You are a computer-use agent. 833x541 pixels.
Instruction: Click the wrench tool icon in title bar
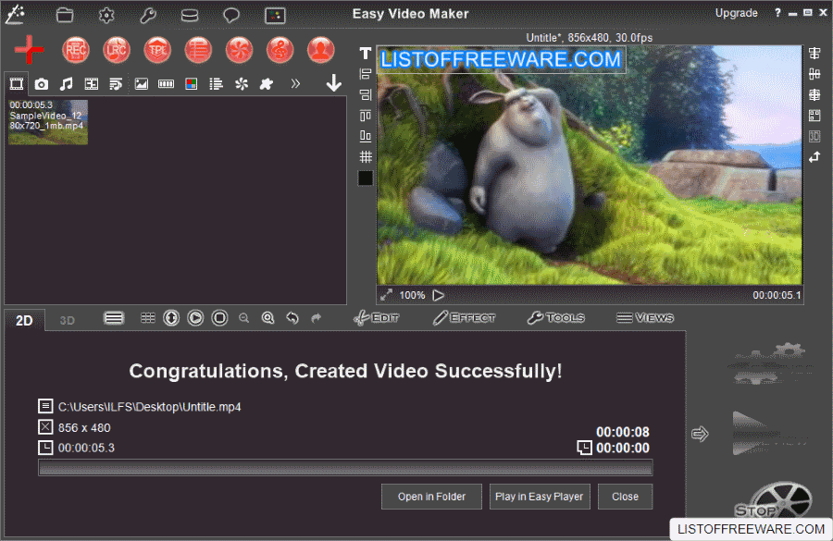(148, 15)
